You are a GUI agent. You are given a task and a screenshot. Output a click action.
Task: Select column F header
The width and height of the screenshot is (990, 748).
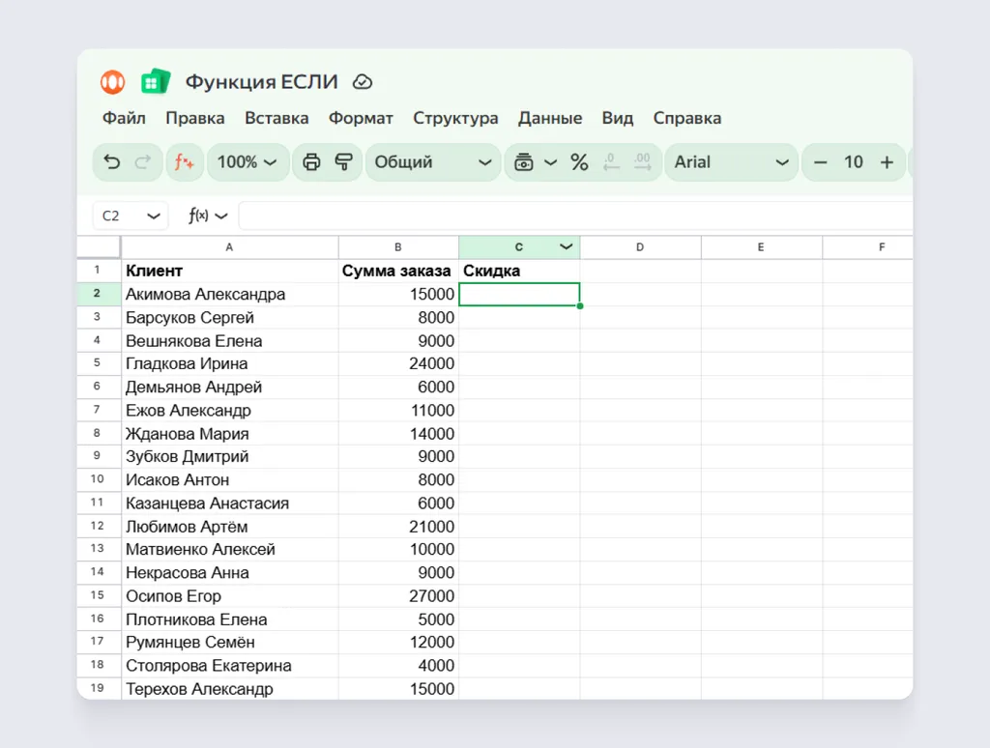click(868, 246)
